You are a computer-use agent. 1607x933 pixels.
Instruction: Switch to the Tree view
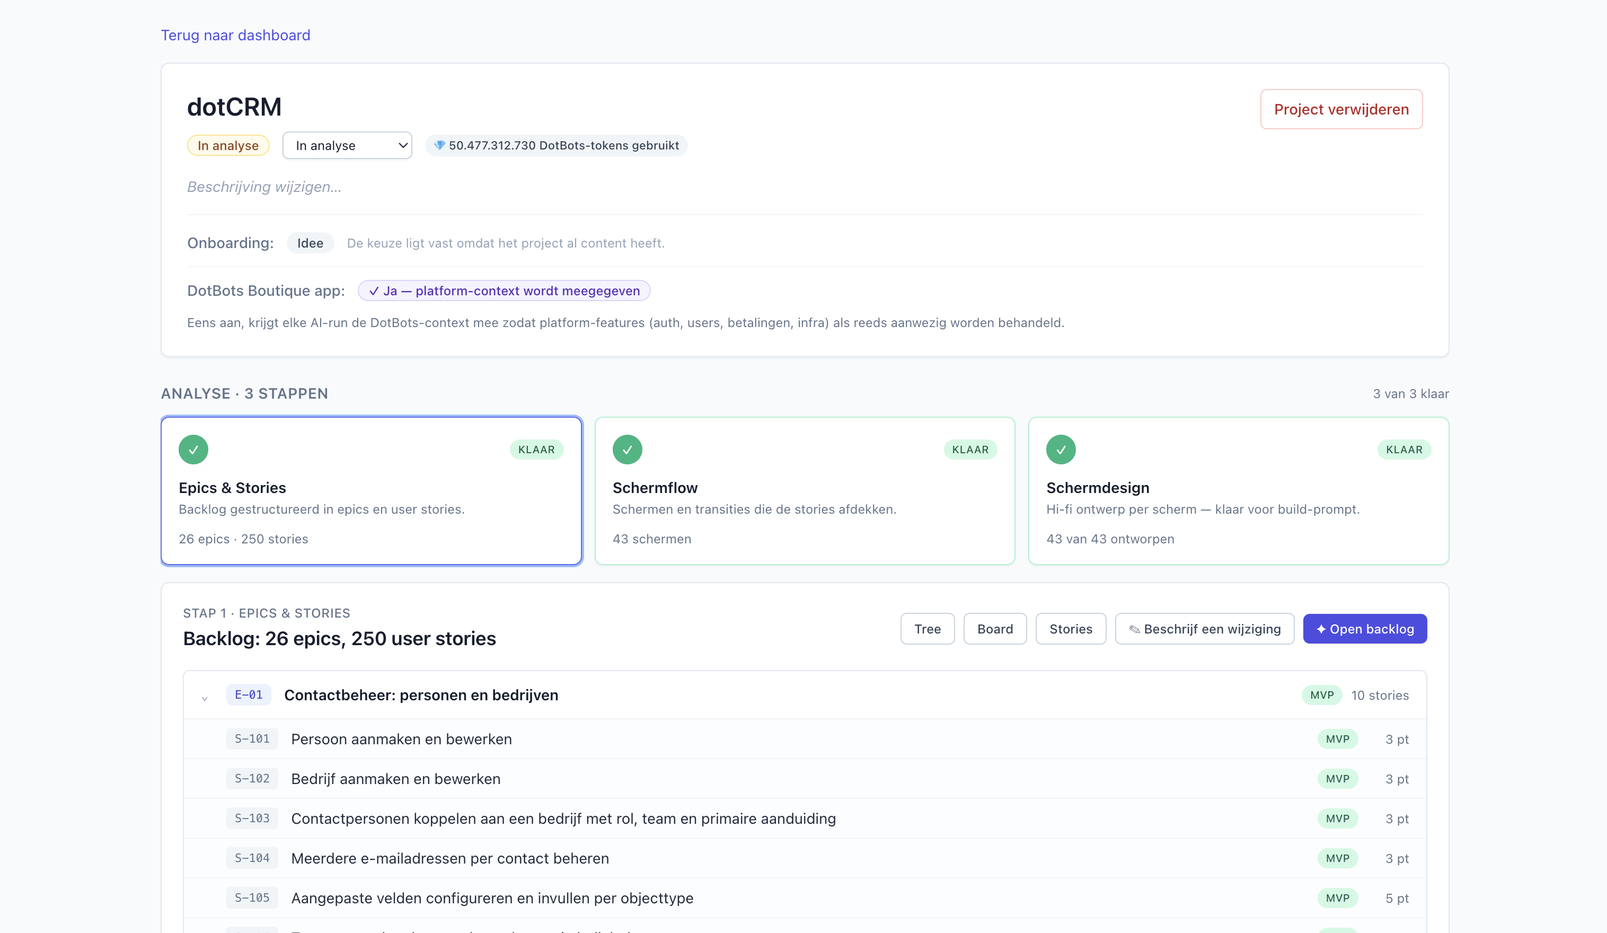coord(927,629)
